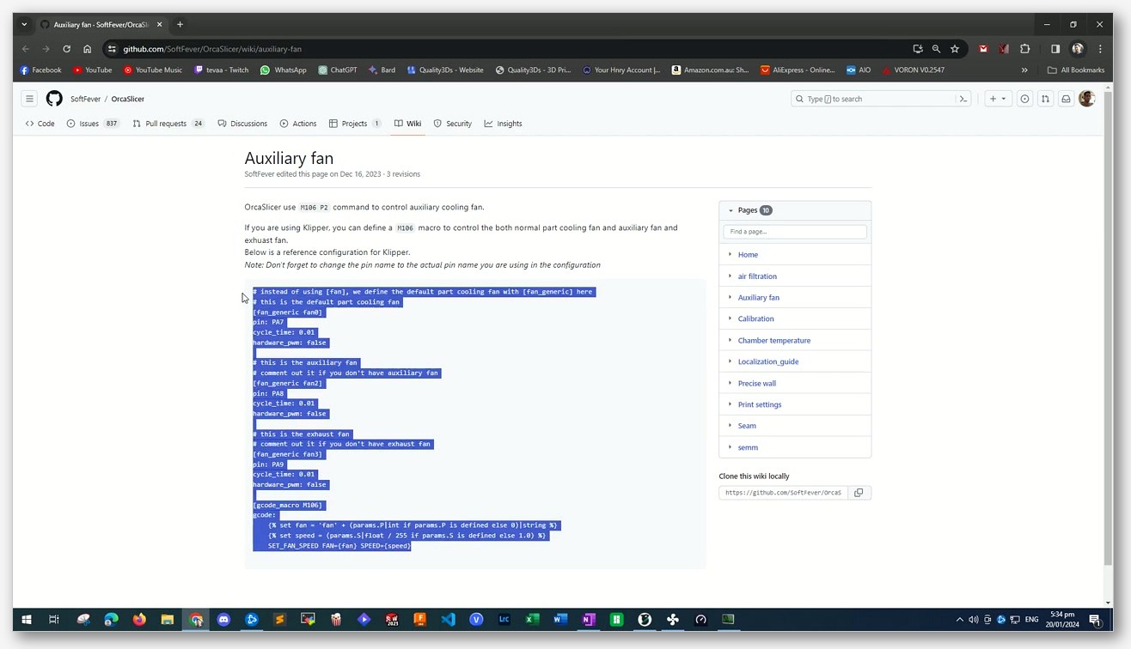Open the Discussions tab
Image resolution: width=1131 pixels, height=649 pixels.
[x=242, y=124]
